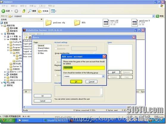Toggle the Folders pane button in Explorer
This screenshot has height=124, width=166.
(x=43, y=11)
